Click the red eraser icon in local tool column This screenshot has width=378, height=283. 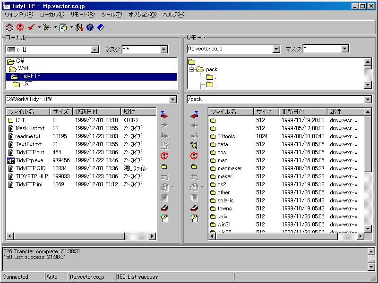point(164,208)
